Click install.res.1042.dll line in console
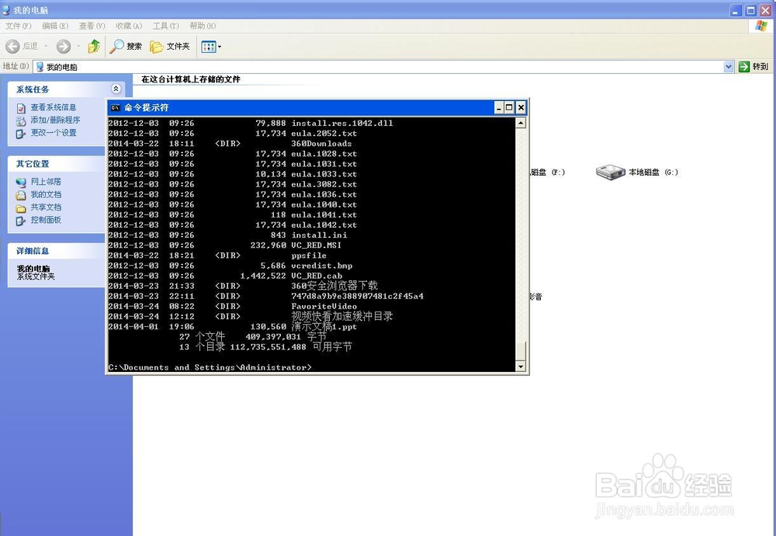776x536 pixels. (251, 123)
